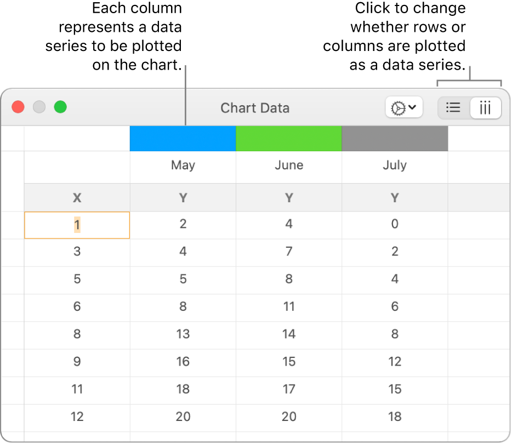Select X cell with value 9
This screenshot has width=512, height=444.
(77, 362)
